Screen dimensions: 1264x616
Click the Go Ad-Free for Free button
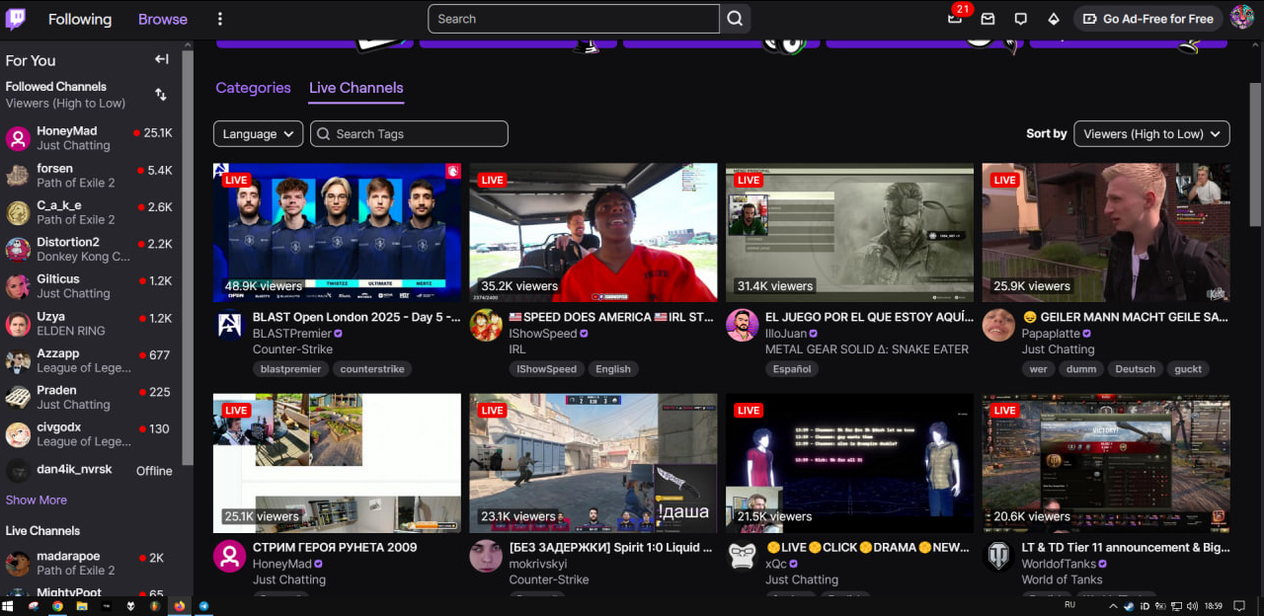(1148, 19)
